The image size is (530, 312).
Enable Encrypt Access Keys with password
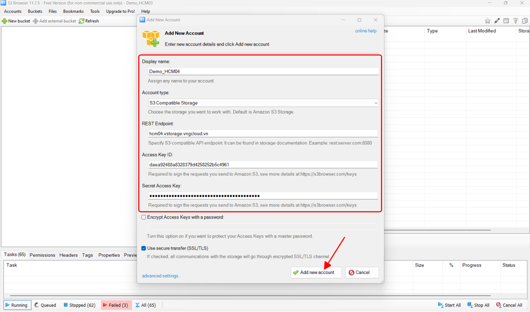tap(144, 217)
